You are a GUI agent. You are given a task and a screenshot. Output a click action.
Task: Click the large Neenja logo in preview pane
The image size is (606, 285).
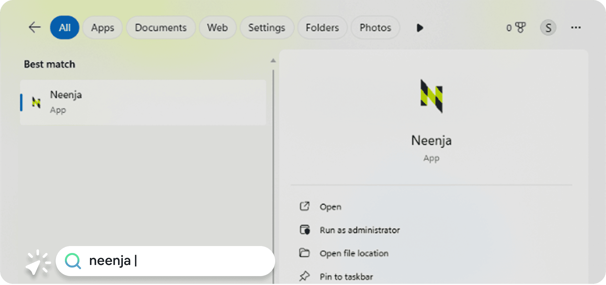click(x=431, y=96)
